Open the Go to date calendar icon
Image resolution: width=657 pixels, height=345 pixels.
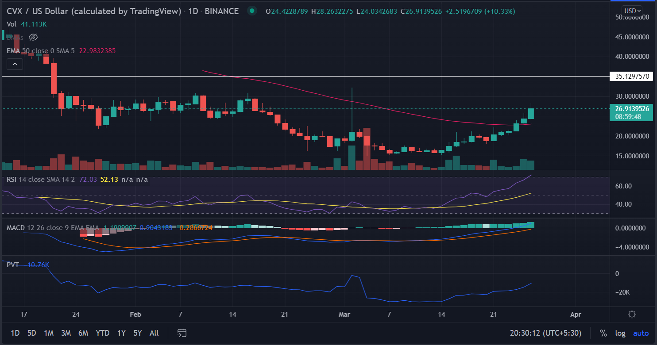pyautogui.click(x=182, y=333)
